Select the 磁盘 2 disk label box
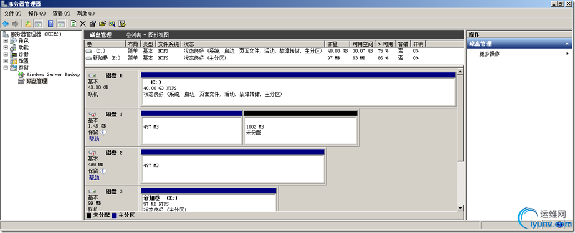The height and width of the screenshot is (233, 575). [x=112, y=166]
